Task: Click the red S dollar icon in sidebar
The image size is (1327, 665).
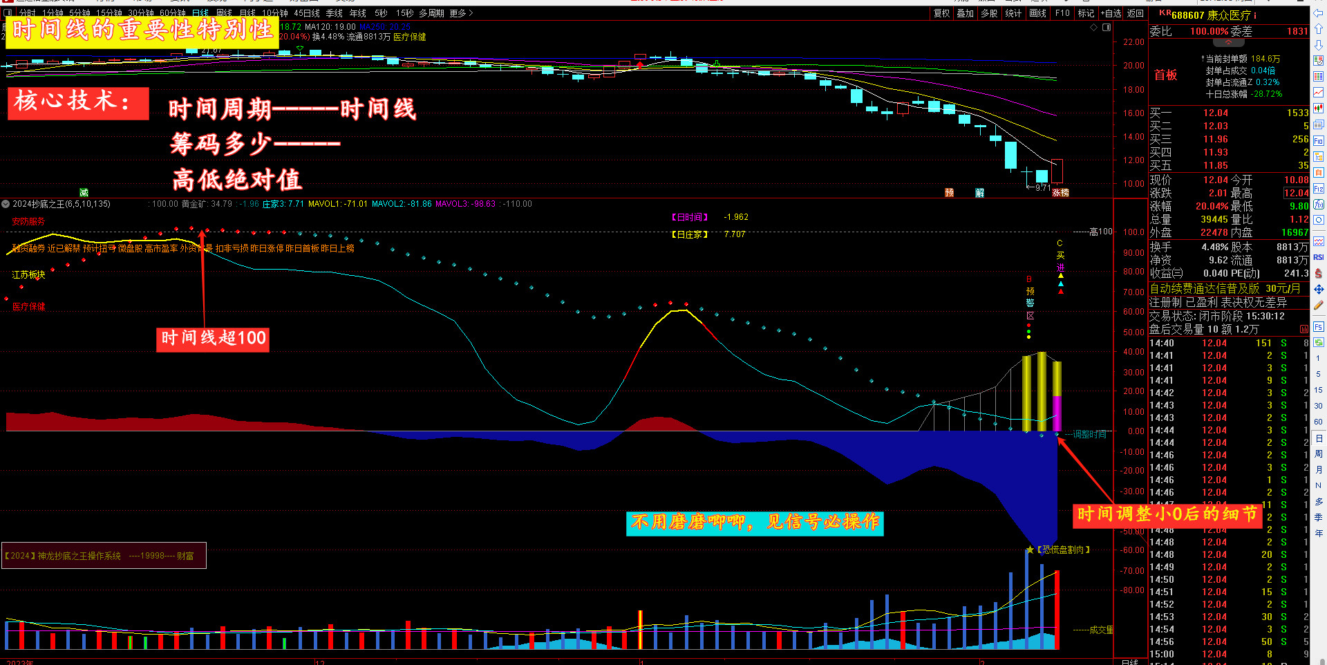Action: tap(1319, 273)
